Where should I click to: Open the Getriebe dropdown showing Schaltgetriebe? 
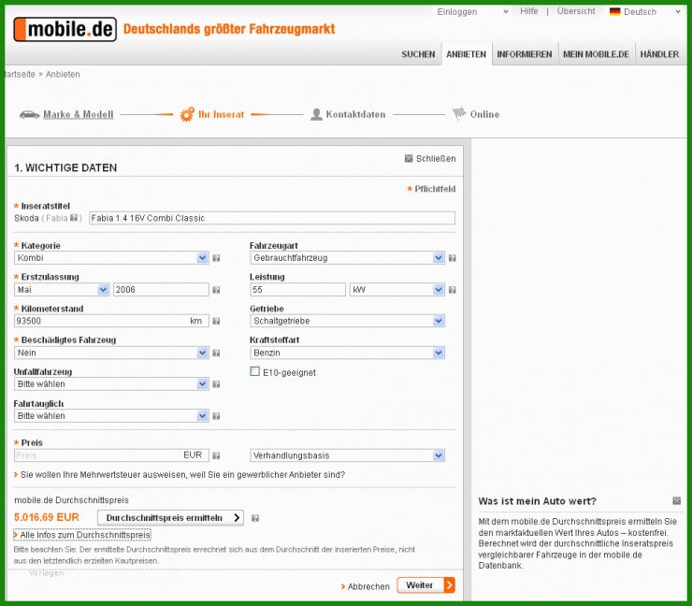coord(347,322)
